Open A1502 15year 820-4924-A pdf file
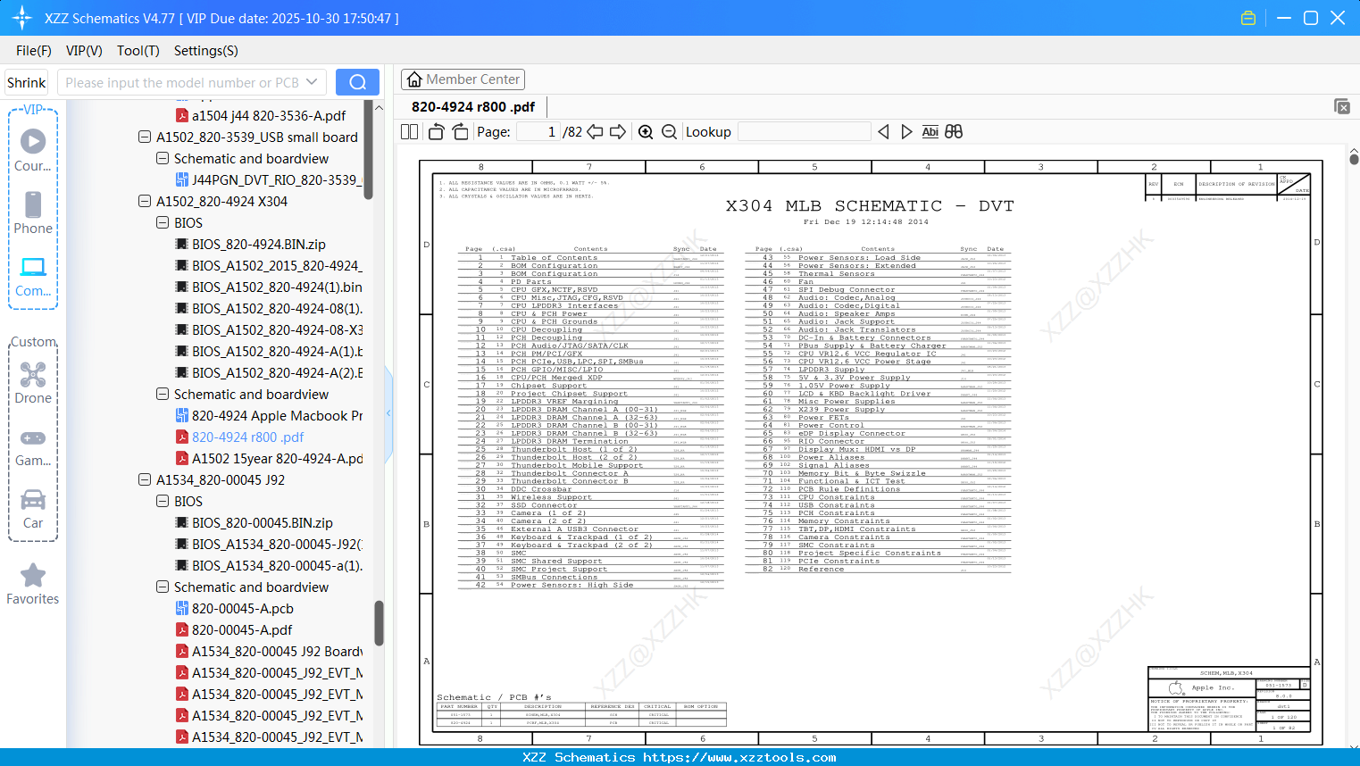 click(x=277, y=459)
